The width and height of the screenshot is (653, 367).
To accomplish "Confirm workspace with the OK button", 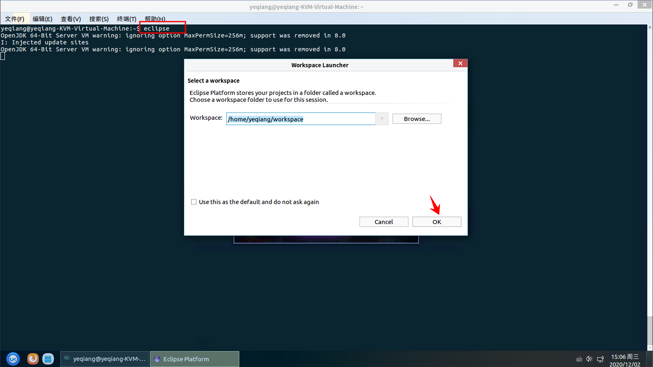I will point(437,222).
